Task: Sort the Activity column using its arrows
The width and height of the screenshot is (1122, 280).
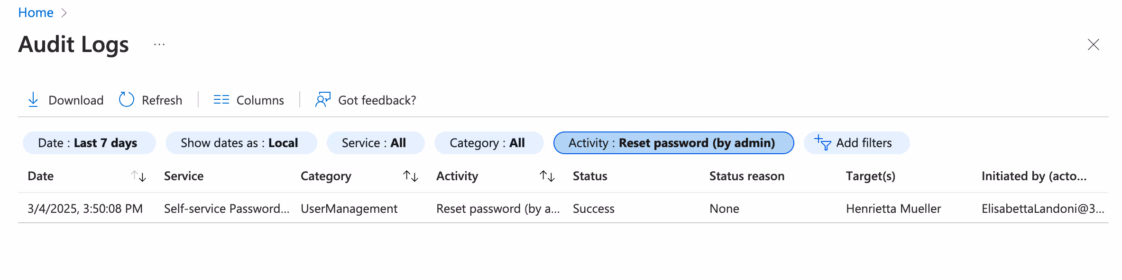Action: 546,176
